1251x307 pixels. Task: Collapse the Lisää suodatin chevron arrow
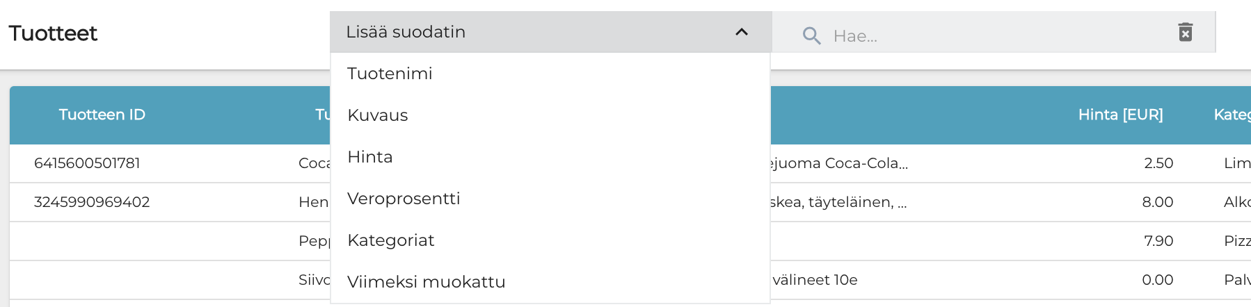(742, 32)
